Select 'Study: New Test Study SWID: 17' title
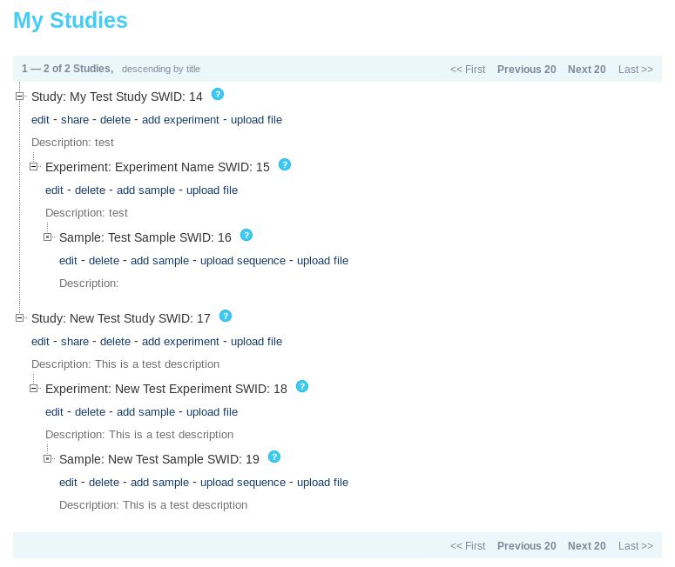Image resolution: width=675 pixels, height=567 pixels. 121,318
